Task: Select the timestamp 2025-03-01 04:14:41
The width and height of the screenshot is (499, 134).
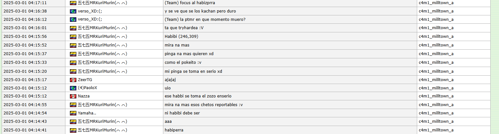Action: point(25,130)
